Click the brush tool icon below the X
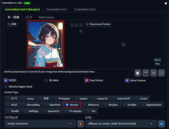169x129 pixels. [x=81, y=31]
